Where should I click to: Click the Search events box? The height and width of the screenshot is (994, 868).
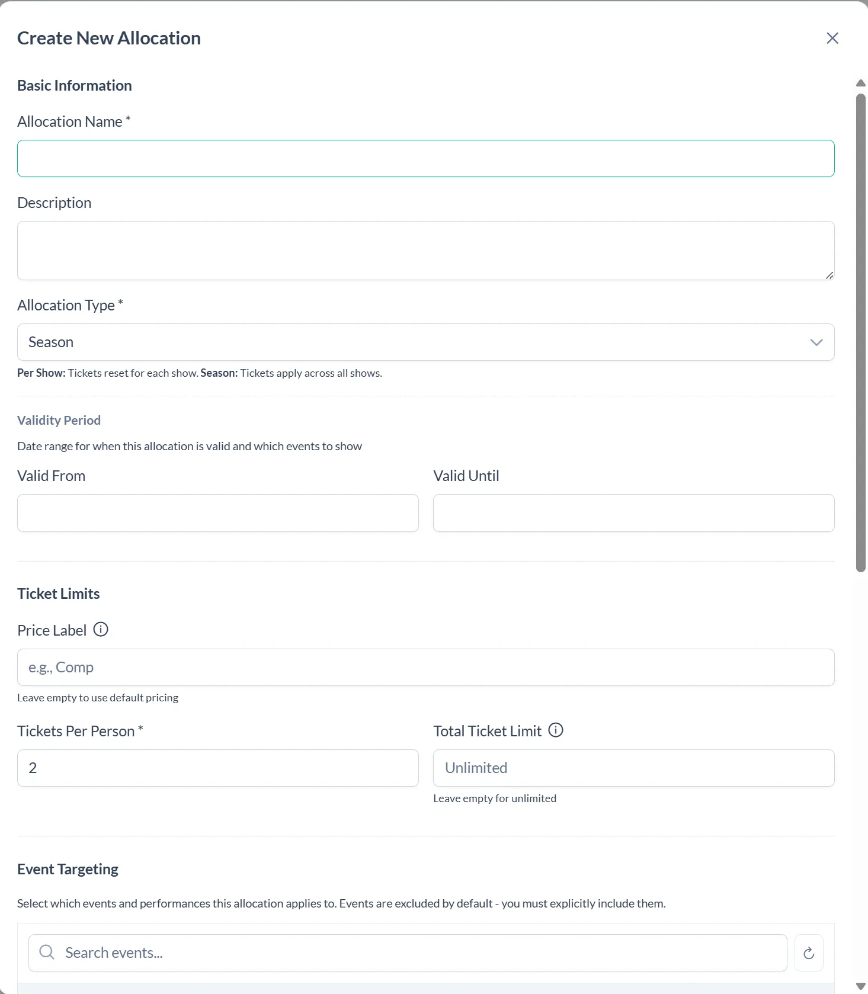click(x=408, y=953)
